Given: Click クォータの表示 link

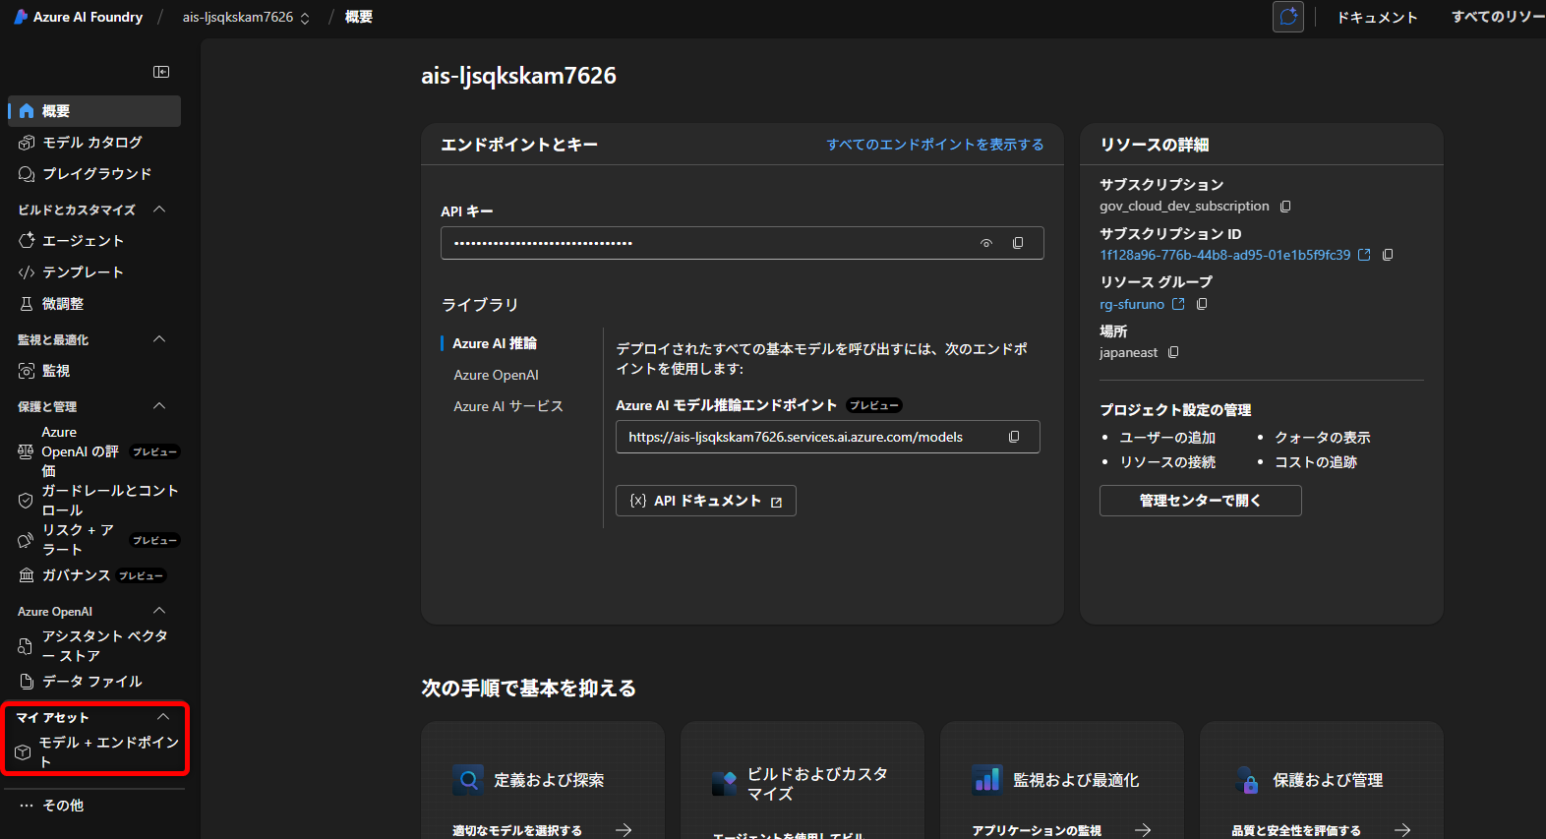Looking at the screenshot, I should [x=1323, y=438].
